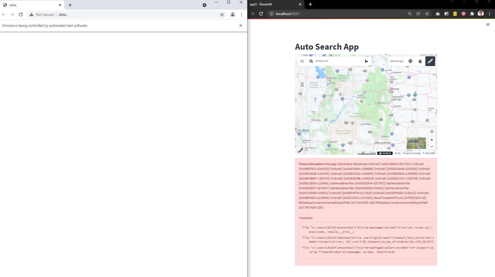Viewport: 495px width, 277px height.
Task: Click the yellow extension icon in the toolbar
Action: point(455,14)
